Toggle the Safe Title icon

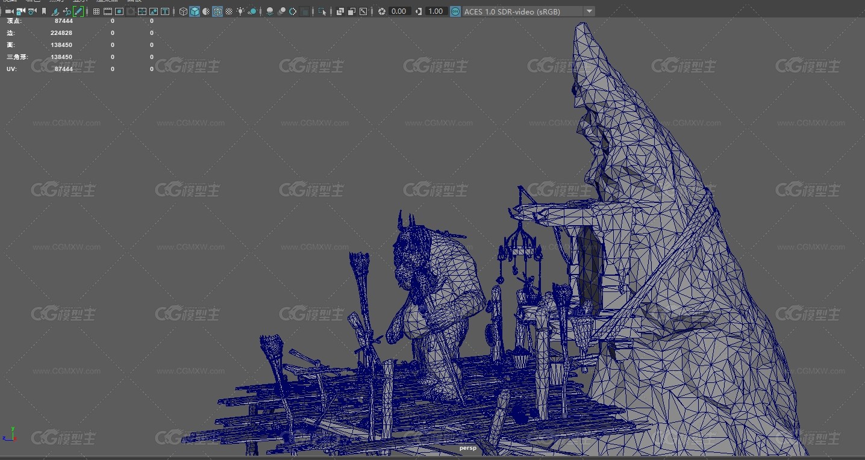pos(164,11)
